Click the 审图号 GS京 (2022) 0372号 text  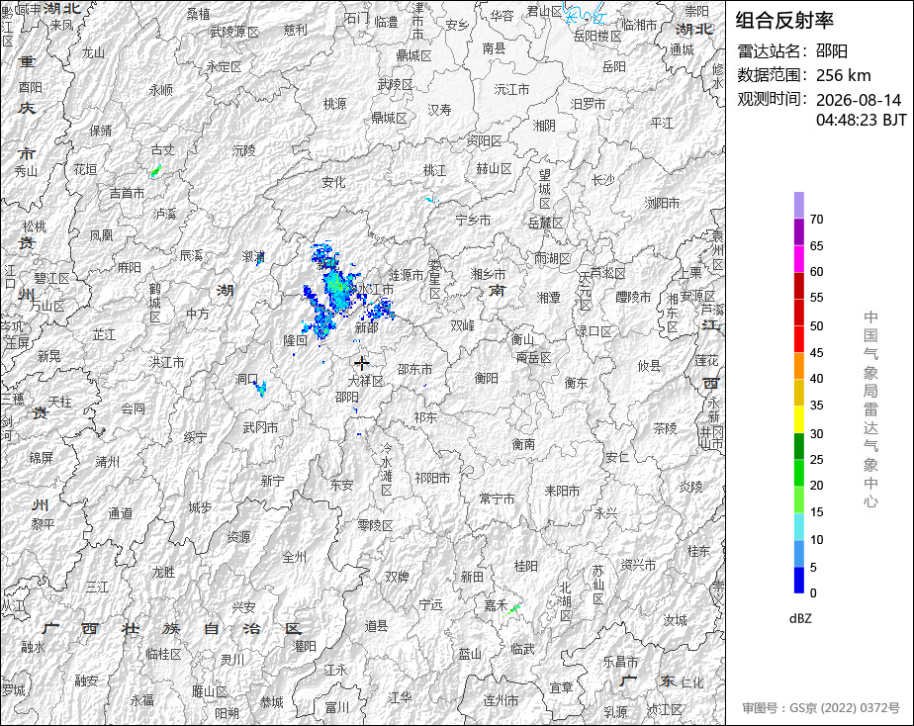821,708
